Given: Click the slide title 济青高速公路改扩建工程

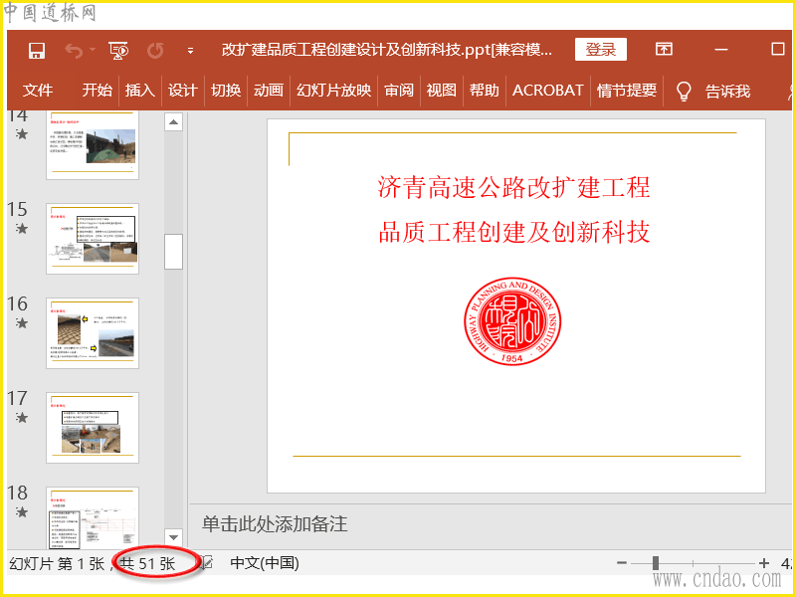Looking at the screenshot, I should [513, 187].
